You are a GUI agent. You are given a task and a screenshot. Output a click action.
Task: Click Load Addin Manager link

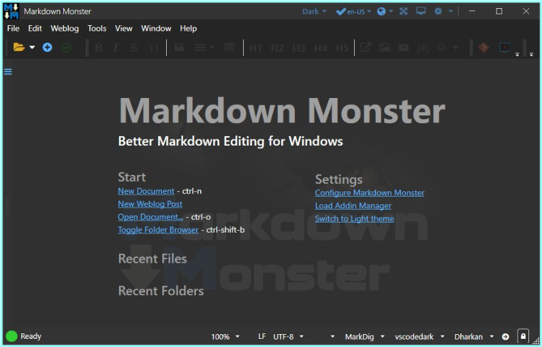coord(353,205)
